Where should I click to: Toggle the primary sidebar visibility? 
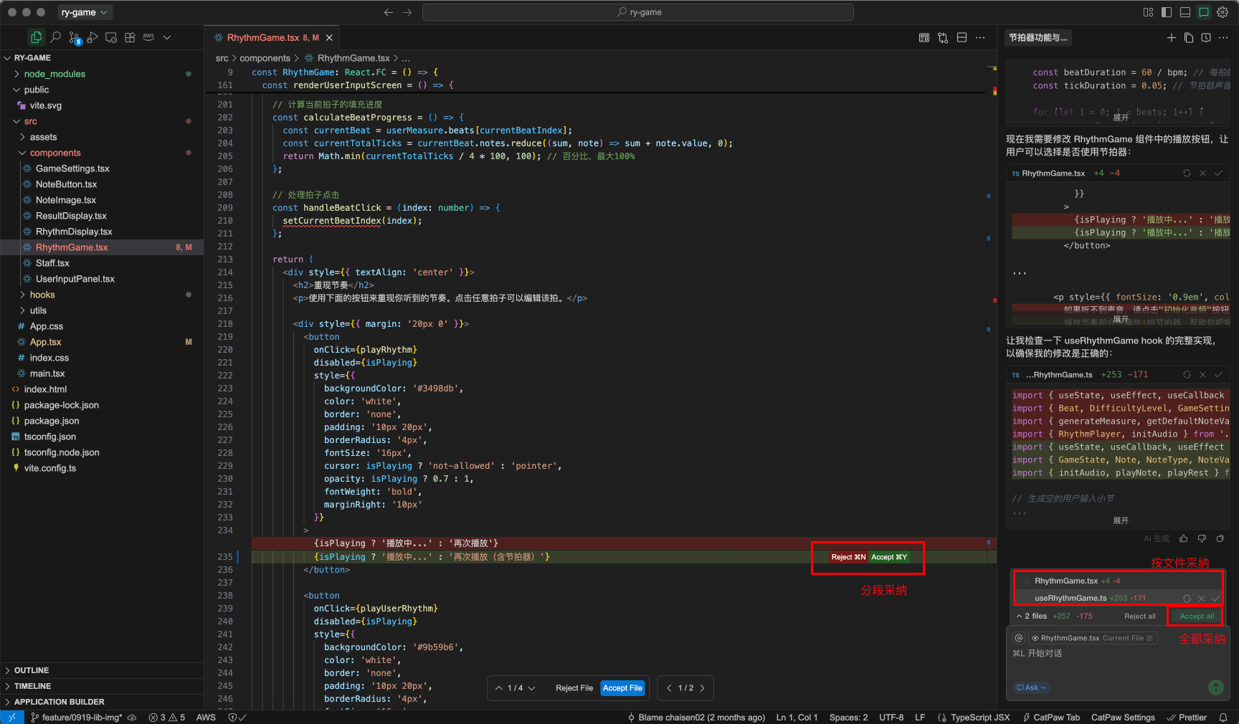pyautogui.click(x=1167, y=12)
